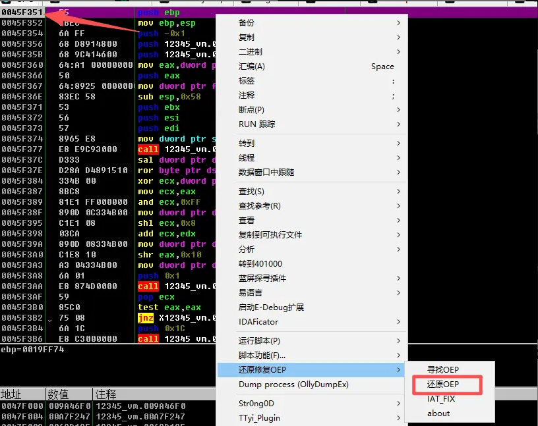Image resolution: width=538 pixels, height=426 pixels.
Task: Click the ebp=0019FF74 info line
Action: click(x=32, y=349)
